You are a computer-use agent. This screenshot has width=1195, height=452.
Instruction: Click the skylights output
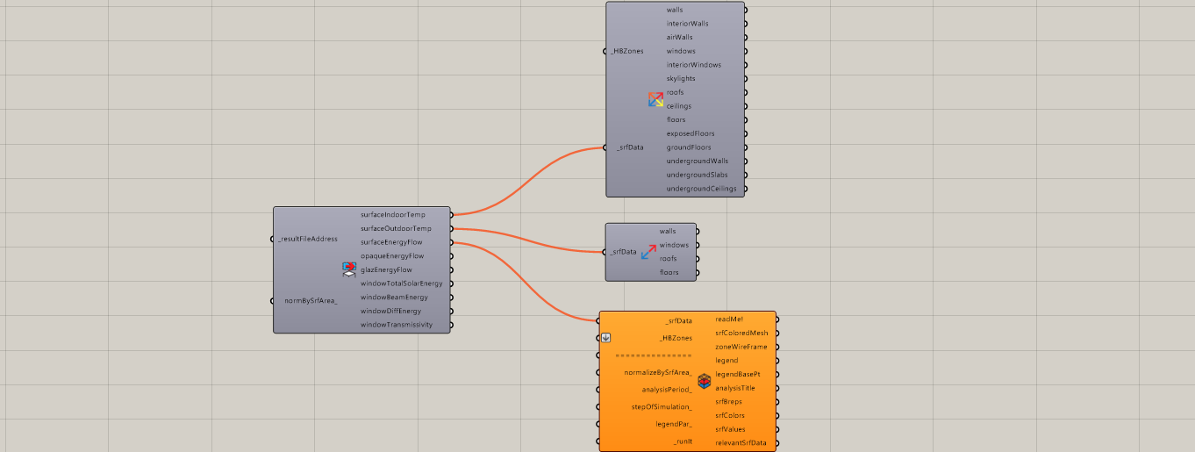681,78
